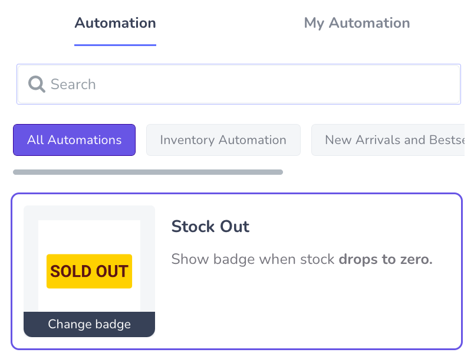
Task: Click the Change badge button
Action: point(89,324)
